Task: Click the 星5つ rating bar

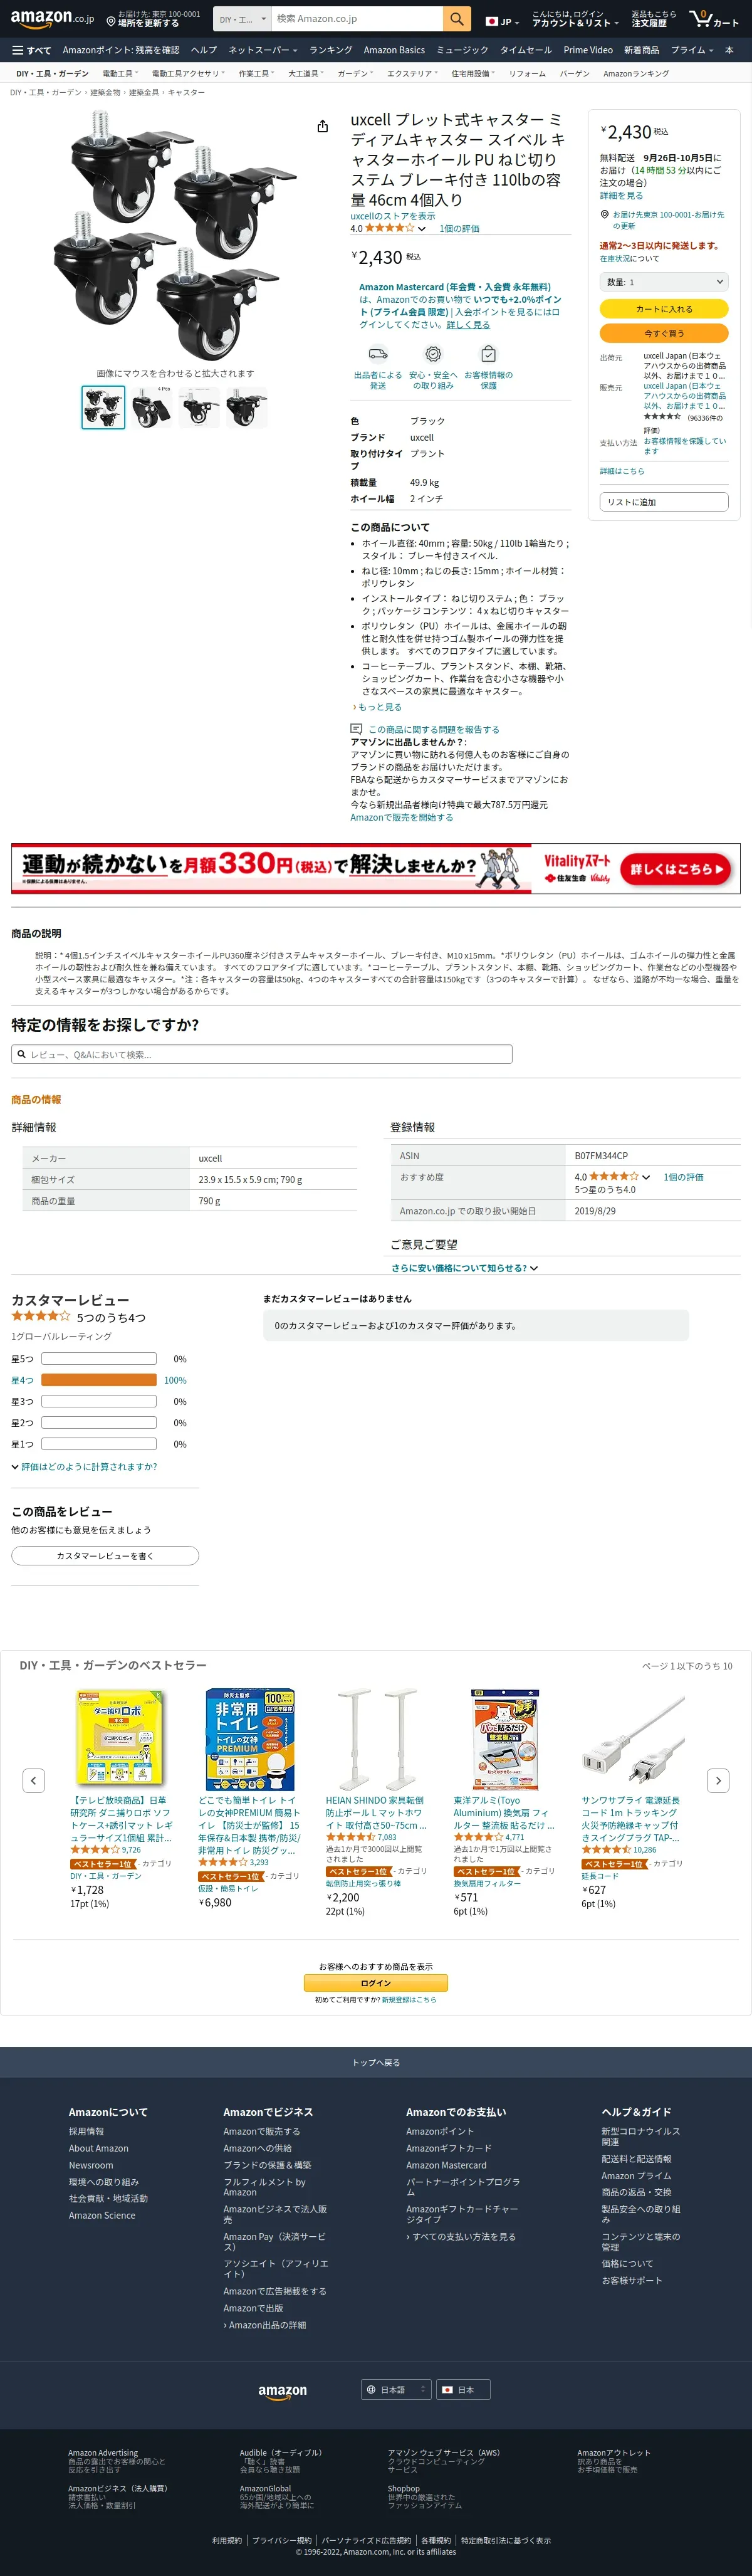Action: tap(99, 1359)
